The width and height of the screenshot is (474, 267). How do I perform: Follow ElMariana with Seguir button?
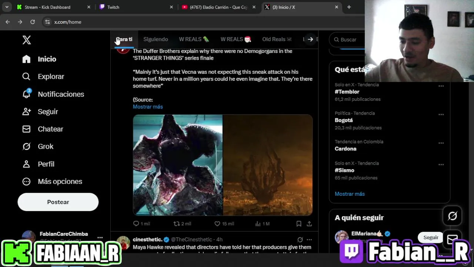[431, 238]
